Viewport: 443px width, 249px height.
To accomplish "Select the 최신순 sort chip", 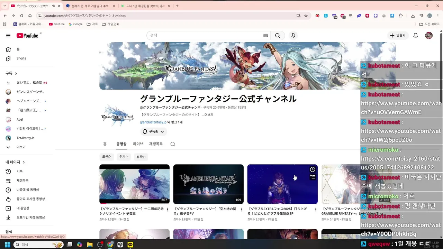I will [x=107, y=157].
